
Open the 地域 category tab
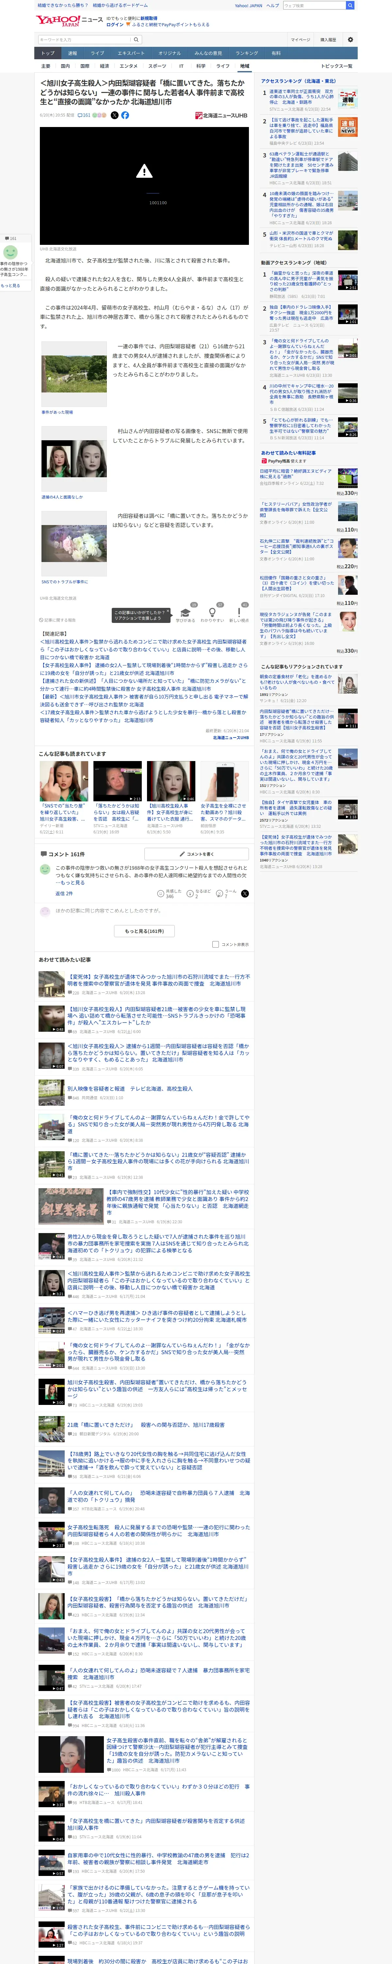tap(244, 66)
